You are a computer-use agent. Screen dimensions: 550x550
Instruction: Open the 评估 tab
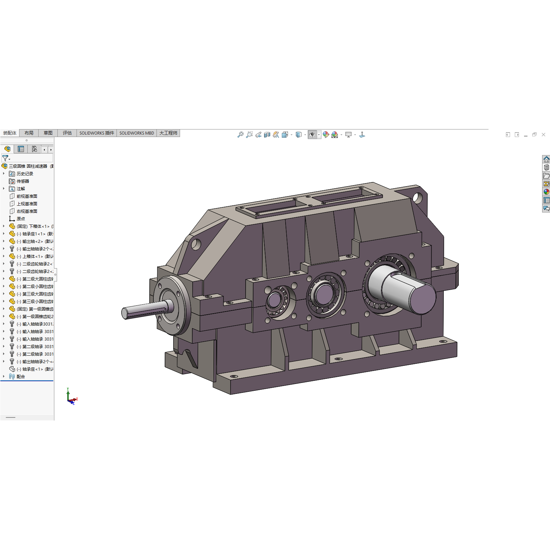(x=67, y=133)
